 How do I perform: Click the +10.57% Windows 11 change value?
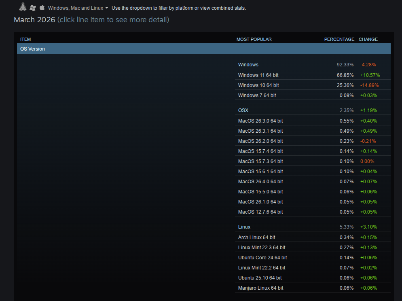pyautogui.click(x=370, y=75)
